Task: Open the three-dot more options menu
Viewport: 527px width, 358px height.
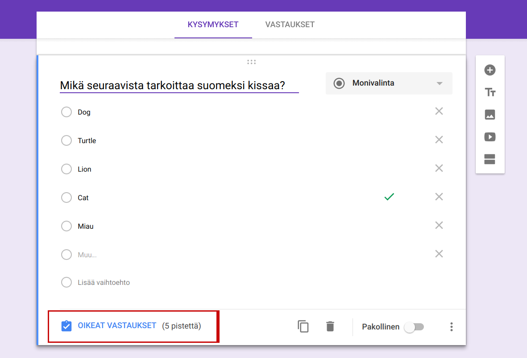Action: click(452, 327)
